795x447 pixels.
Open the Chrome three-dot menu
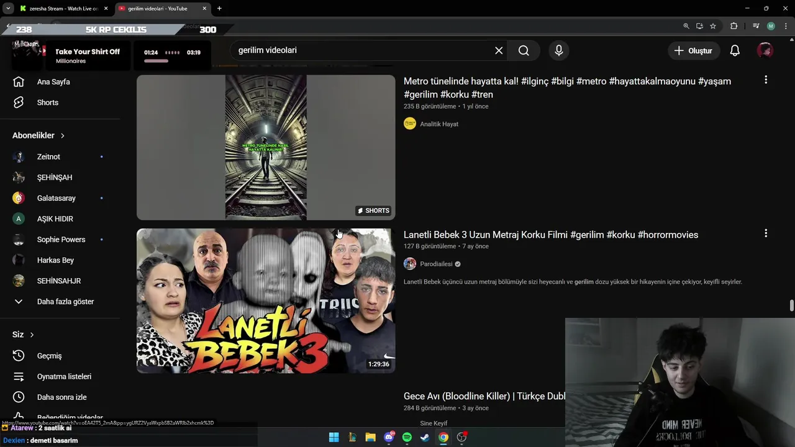coord(786,26)
